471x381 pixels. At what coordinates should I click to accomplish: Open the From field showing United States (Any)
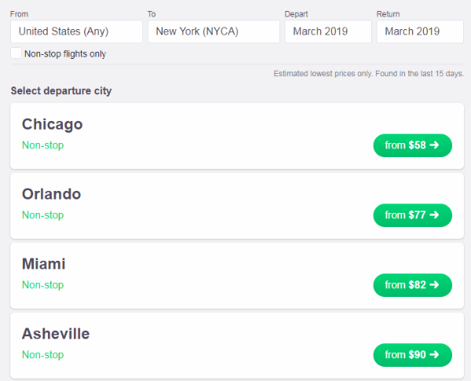coord(76,31)
